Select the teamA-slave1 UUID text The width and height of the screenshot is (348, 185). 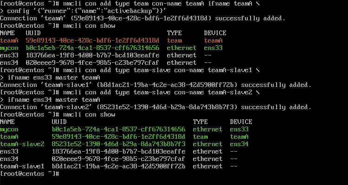click(118, 166)
